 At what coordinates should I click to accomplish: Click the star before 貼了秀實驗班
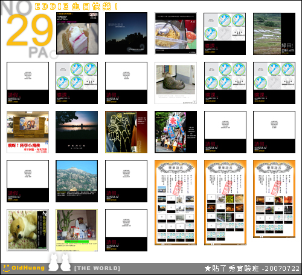coord(208,268)
